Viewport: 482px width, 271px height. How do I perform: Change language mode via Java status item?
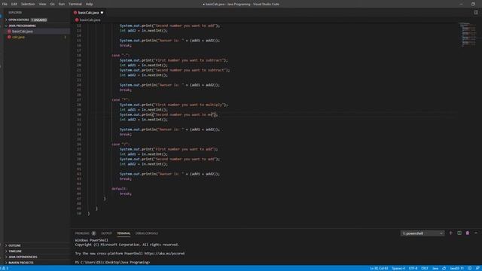[x=435, y=268]
